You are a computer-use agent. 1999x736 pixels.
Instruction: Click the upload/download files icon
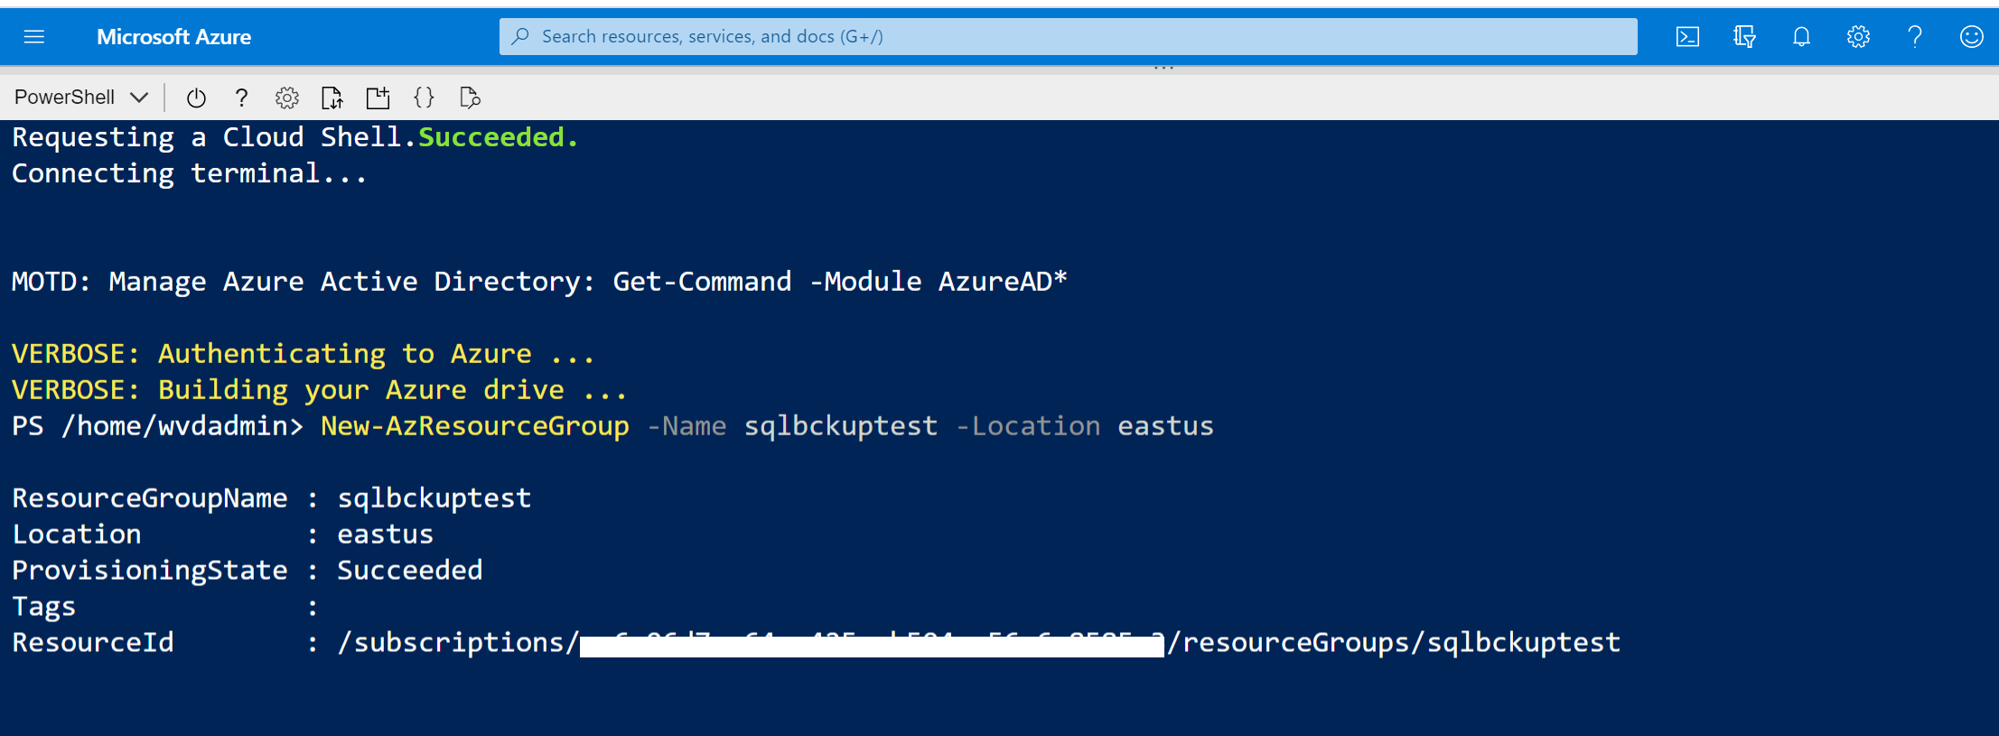click(x=332, y=98)
